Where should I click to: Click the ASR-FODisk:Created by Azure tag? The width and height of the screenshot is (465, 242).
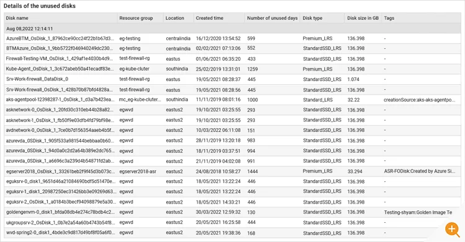tap(419, 171)
